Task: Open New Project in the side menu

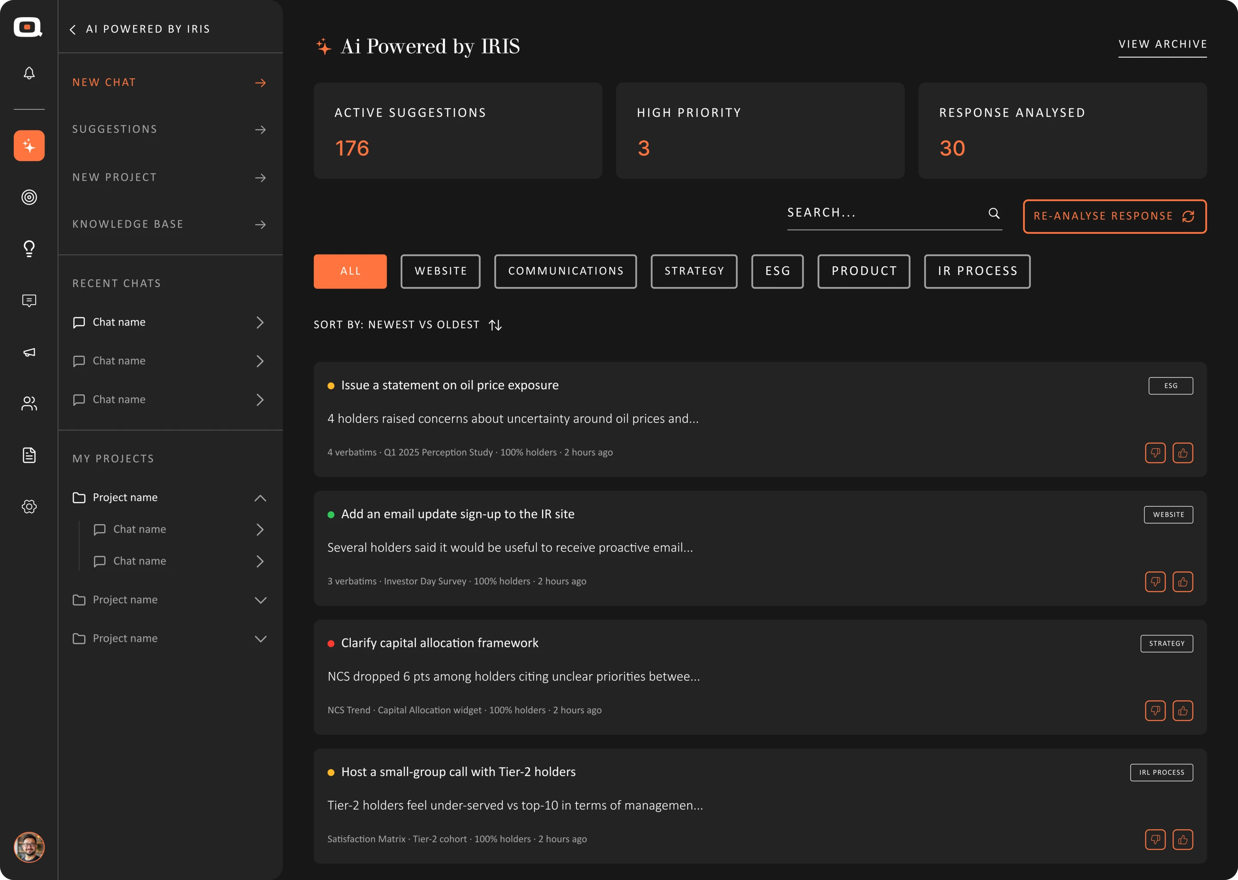Action: coord(170,177)
